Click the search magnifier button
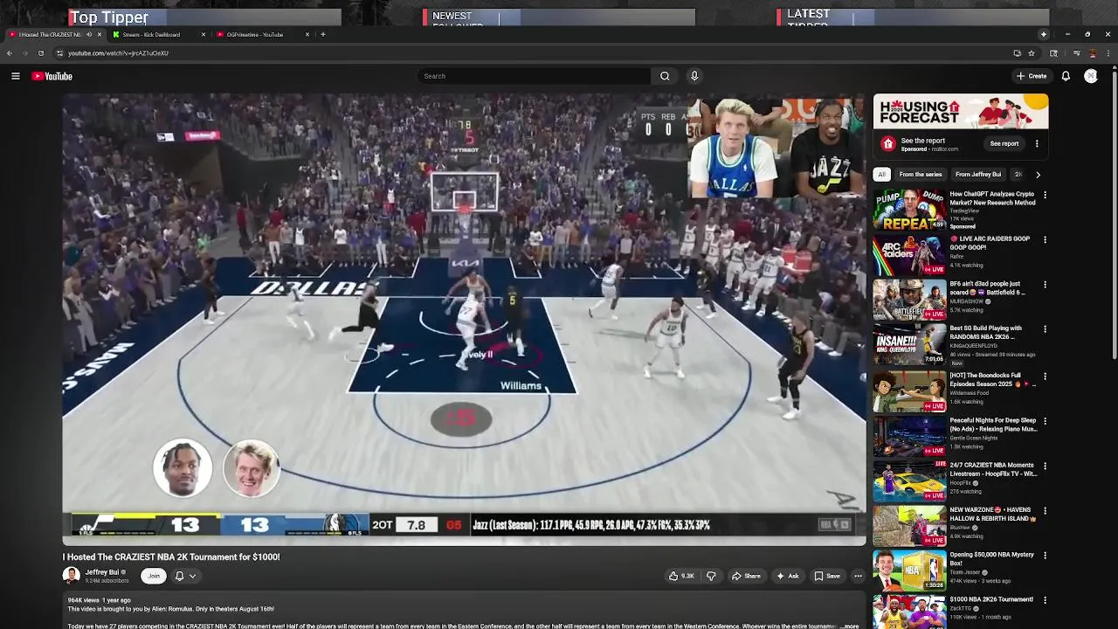Viewport: 1118px width, 629px height. point(665,76)
